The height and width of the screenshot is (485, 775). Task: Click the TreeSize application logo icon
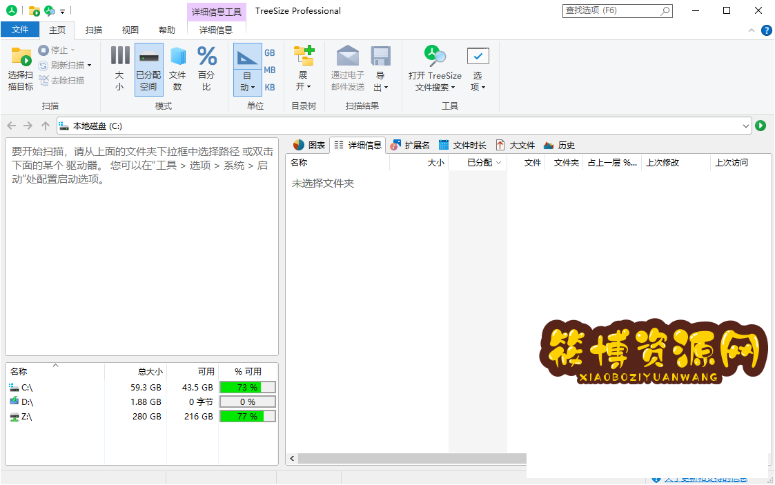11,10
